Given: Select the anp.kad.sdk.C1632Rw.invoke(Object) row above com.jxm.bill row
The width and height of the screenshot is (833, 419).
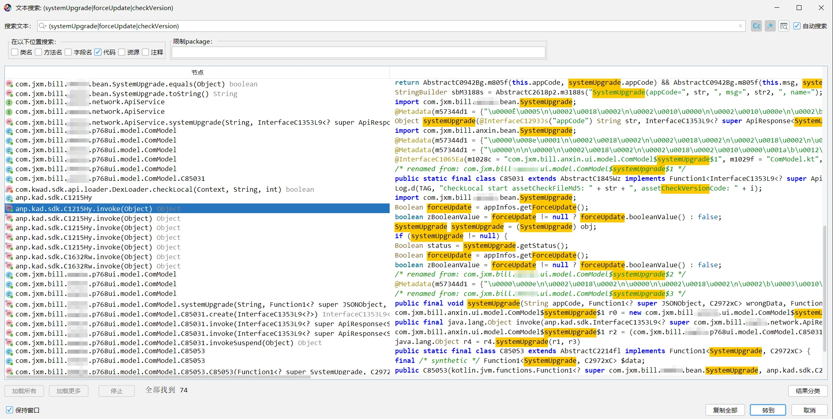Looking at the screenshot, I should (x=197, y=266).
